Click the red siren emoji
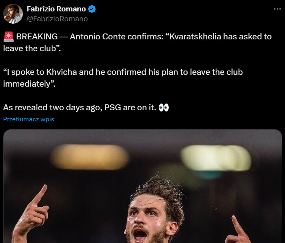285x243 pixels. (8, 37)
